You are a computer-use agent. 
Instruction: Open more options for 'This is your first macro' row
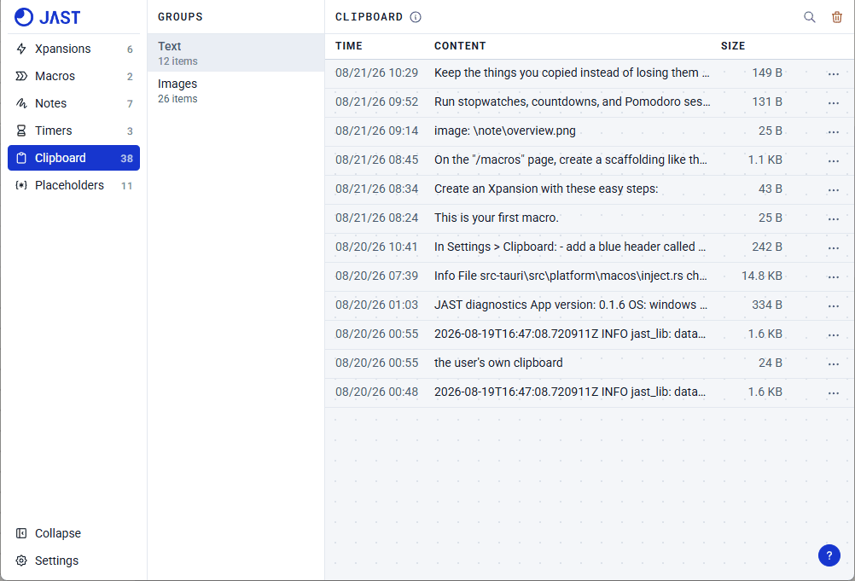(833, 218)
